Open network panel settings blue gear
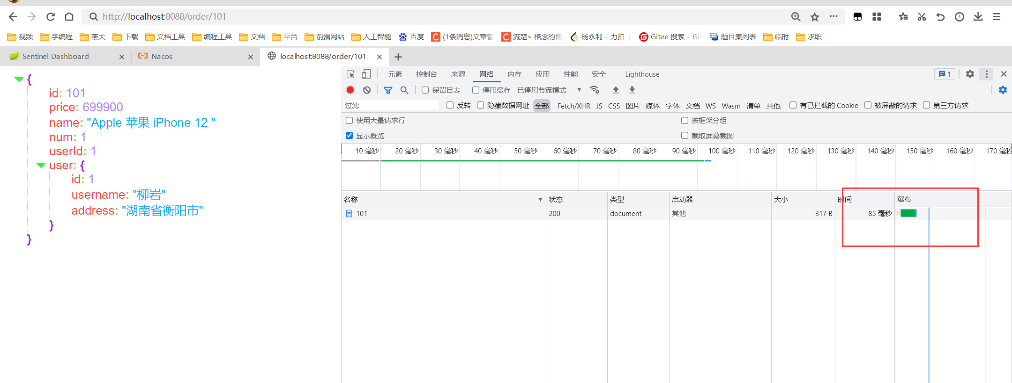1012x383 pixels. (x=1003, y=90)
